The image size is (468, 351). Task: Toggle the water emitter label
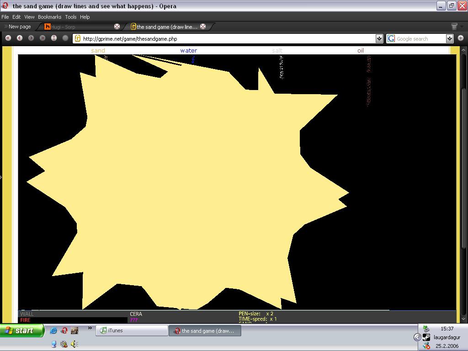click(x=189, y=50)
